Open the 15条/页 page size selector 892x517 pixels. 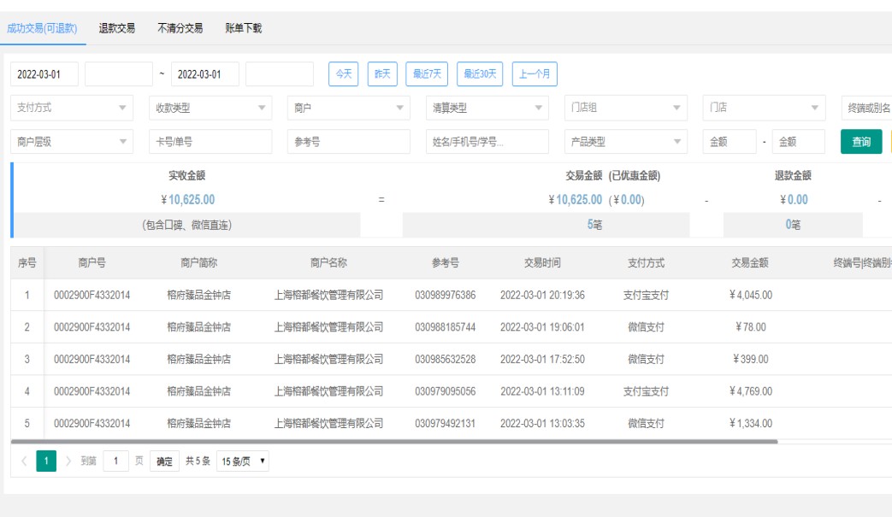pyautogui.click(x=241, y=461)
